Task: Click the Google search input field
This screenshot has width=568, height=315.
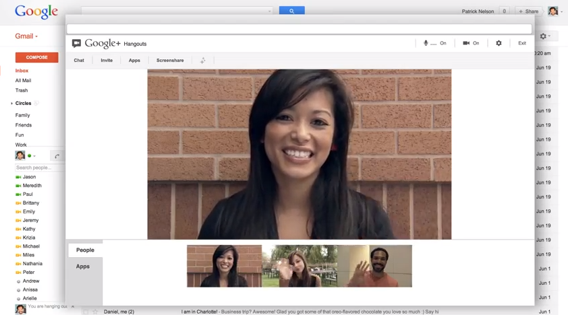Action: tap(177, 11)
